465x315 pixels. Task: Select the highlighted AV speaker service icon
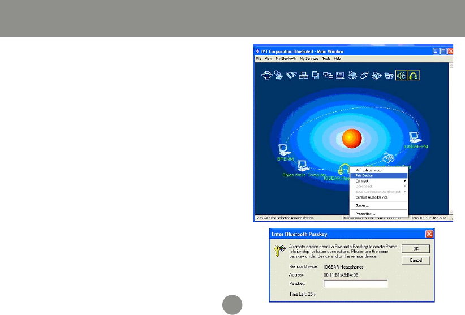pyautogui.click(x=401, y=75)
